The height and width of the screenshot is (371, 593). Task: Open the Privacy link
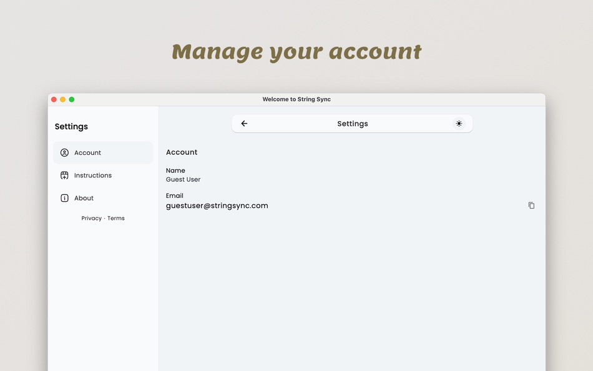pos(91,218)
